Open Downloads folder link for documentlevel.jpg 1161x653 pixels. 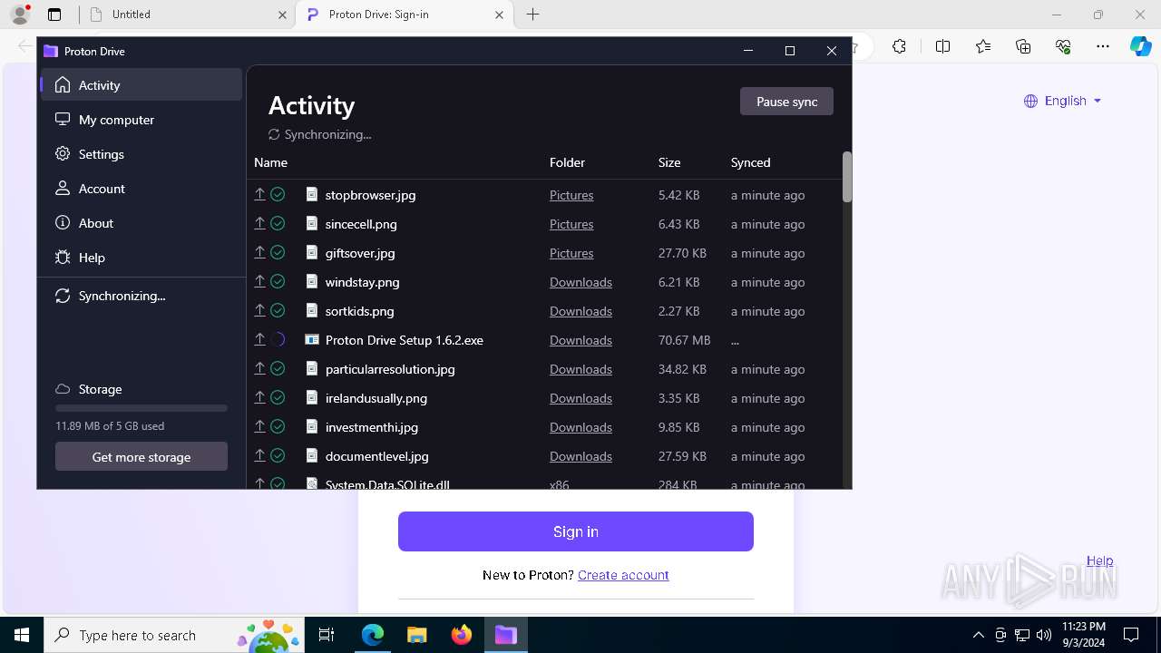580,456
